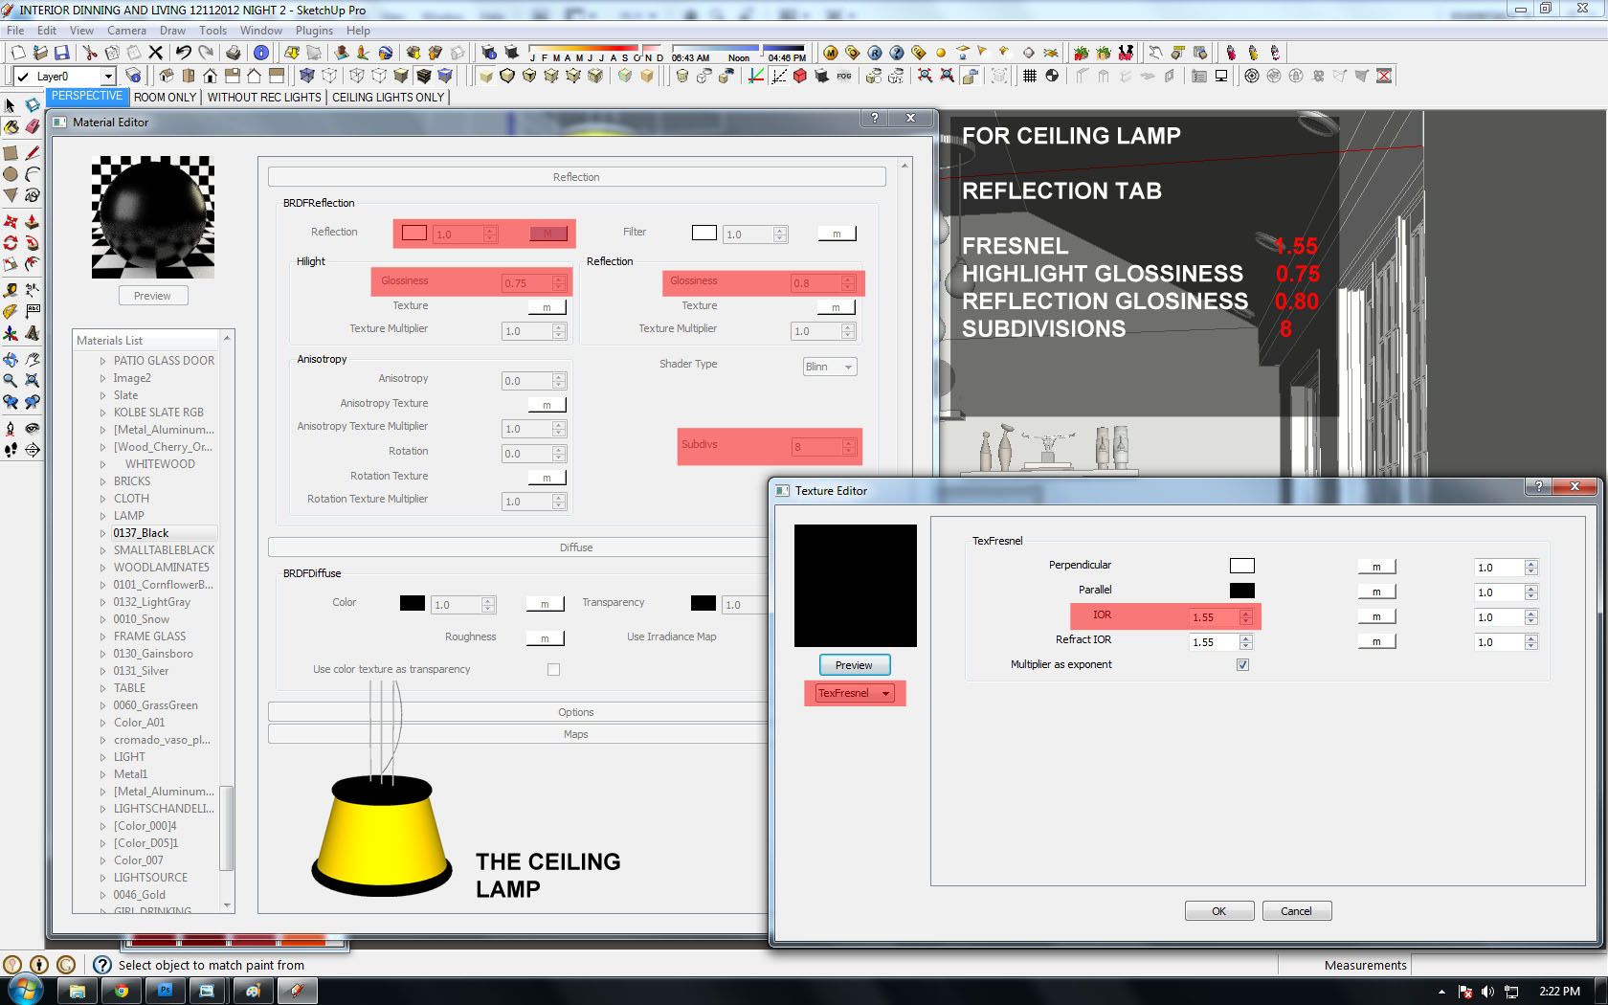Click the IOR value field
The width and height of the screenshot is (1608, 1005).
coord(1214,617)
